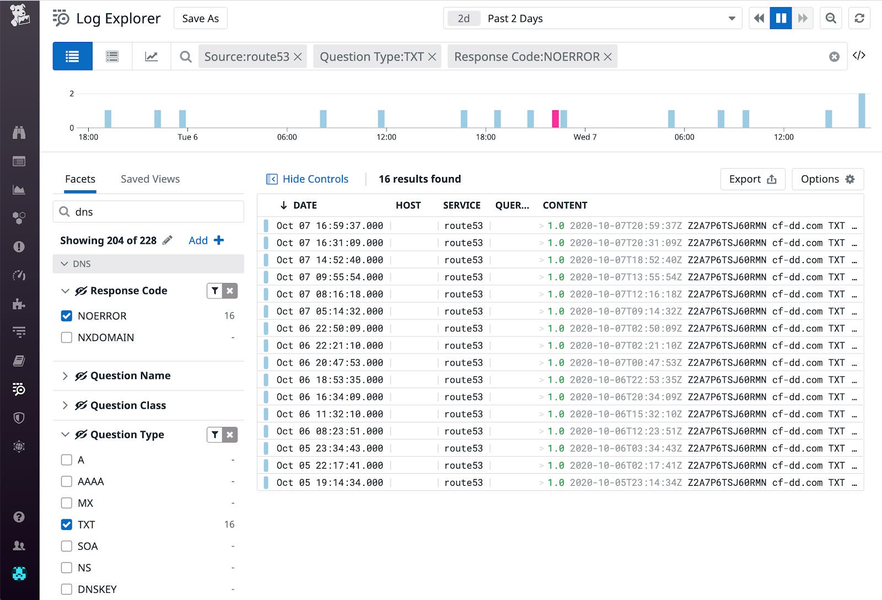Collapse the DNS facet group

64,264
